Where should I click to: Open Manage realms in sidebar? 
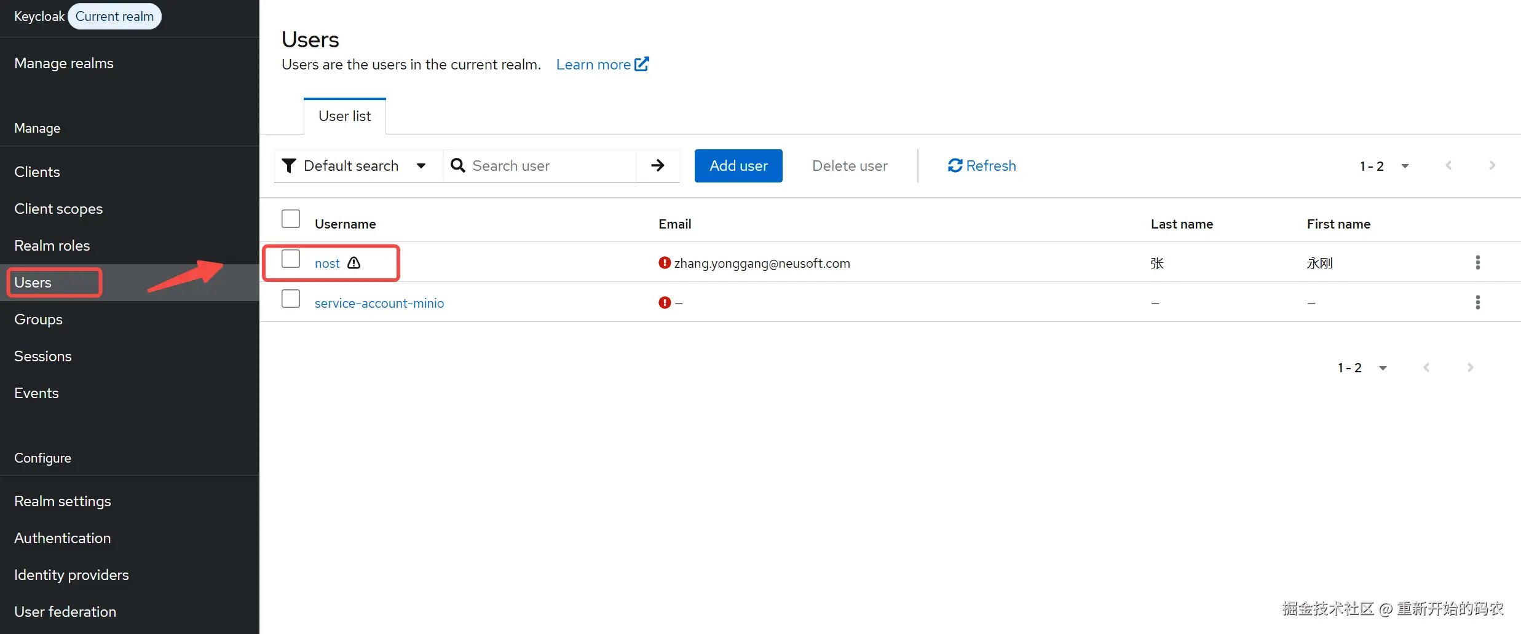(x=64, y=63)
